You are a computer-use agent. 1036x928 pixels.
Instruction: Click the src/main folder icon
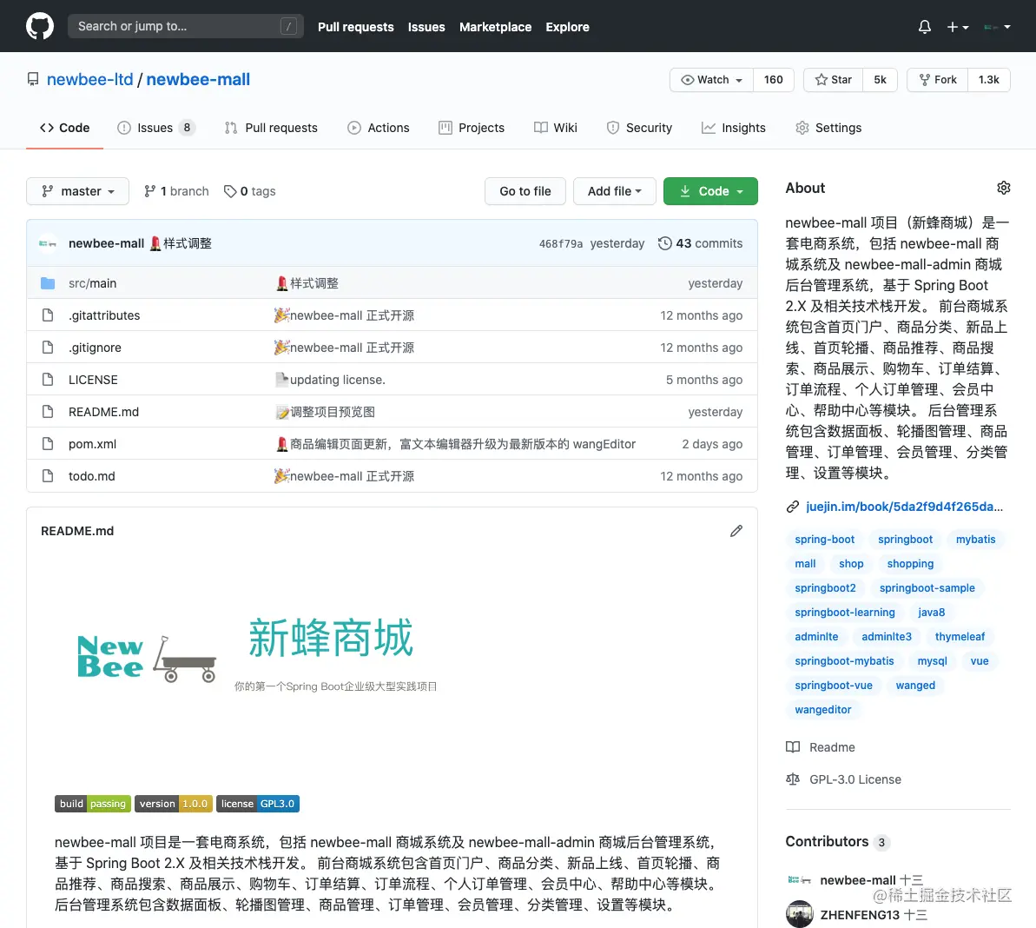tap(48, 283)
